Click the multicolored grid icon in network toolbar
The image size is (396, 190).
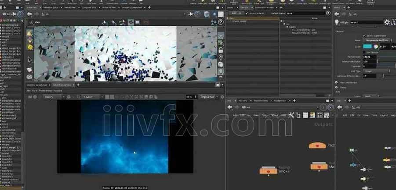point(312,115)
